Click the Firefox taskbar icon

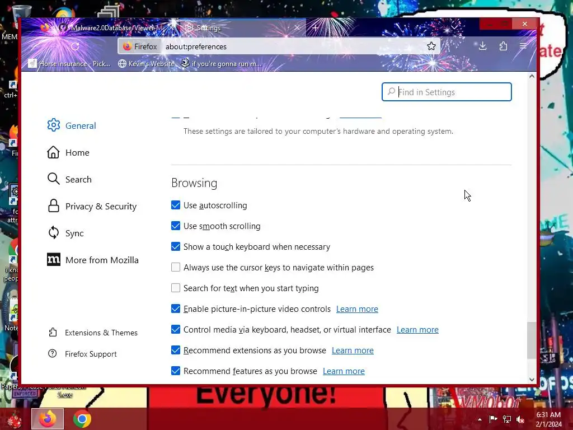48,419
